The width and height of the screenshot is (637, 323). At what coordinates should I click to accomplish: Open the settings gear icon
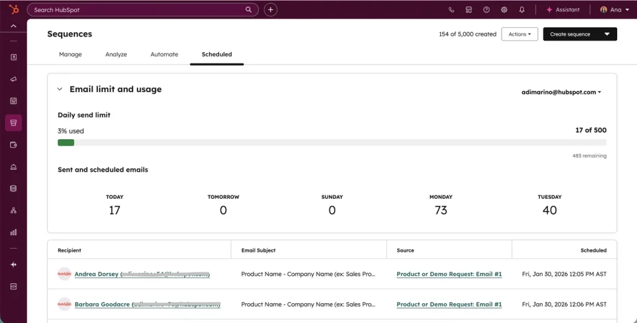tap(504, 10)
